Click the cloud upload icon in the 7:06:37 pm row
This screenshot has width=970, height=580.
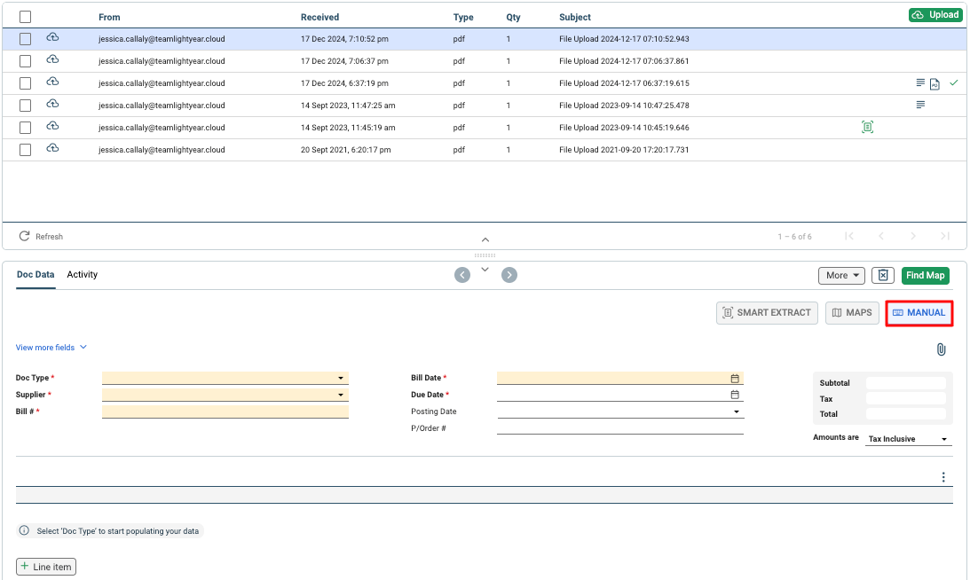52,60
